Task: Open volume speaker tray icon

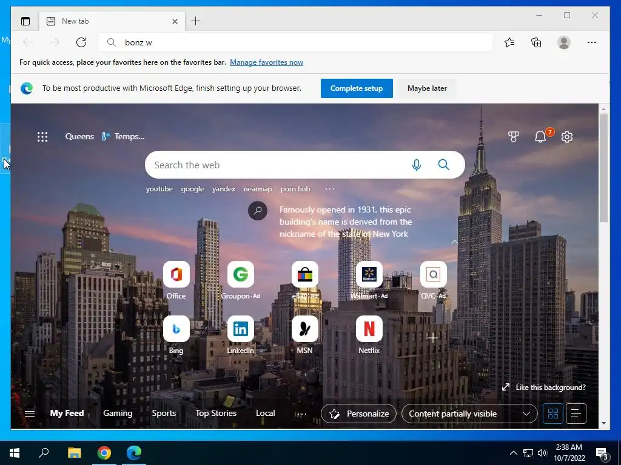Action: [542, 453]
